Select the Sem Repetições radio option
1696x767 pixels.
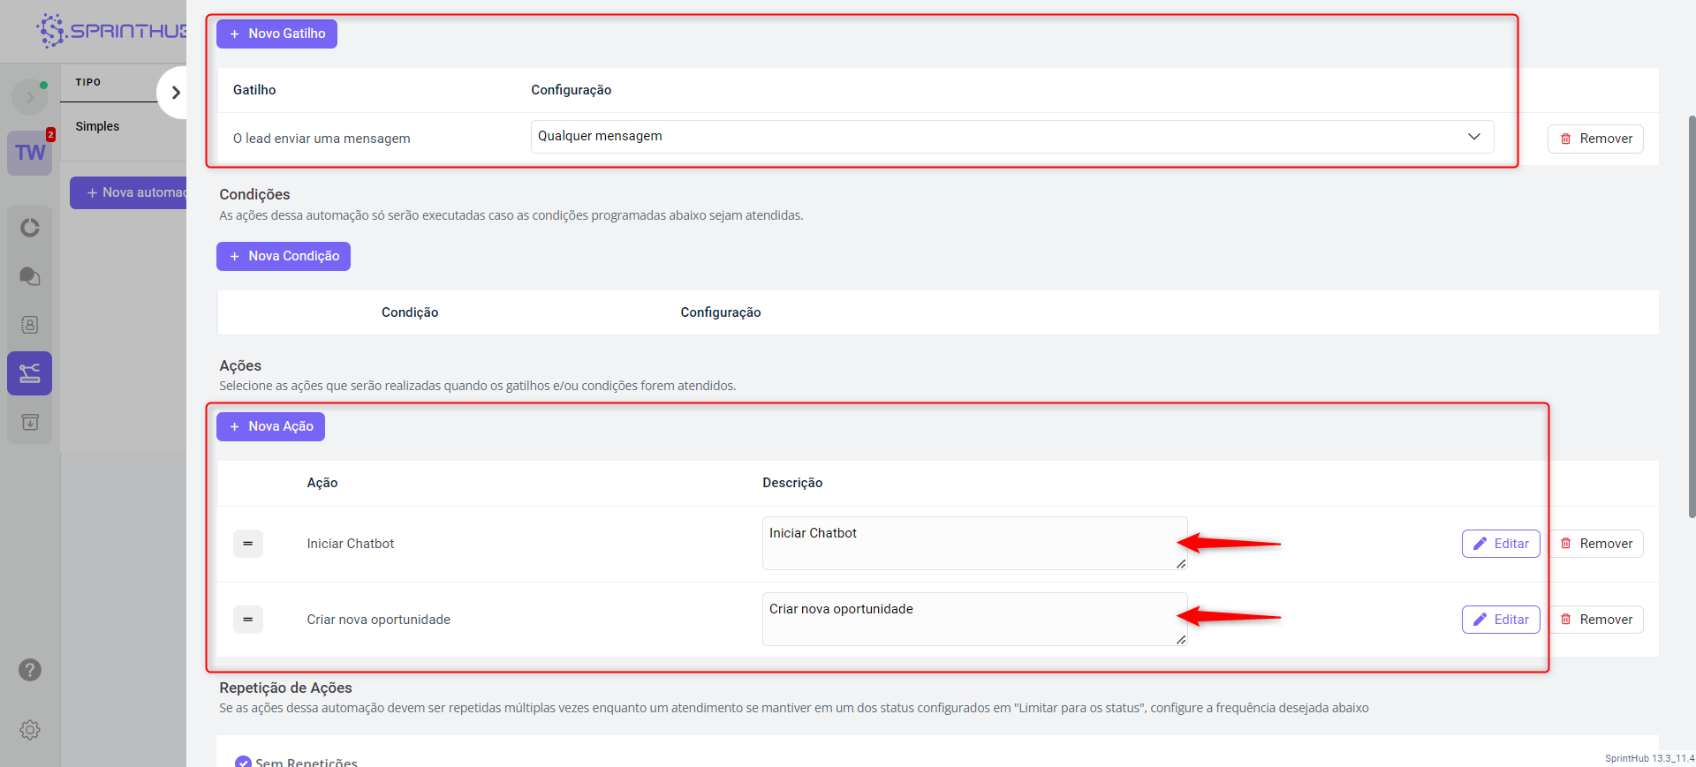coord(243,762)
